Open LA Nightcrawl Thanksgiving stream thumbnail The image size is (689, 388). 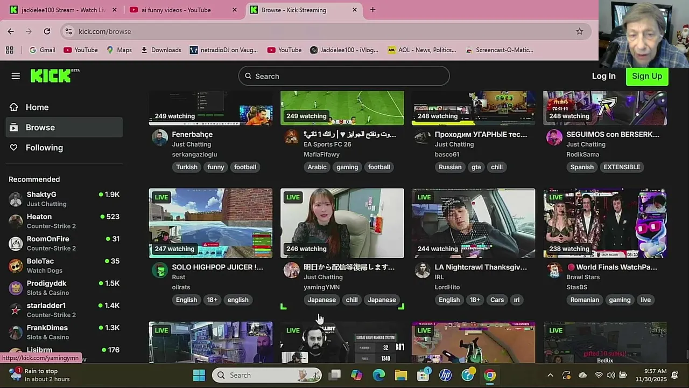[473, 223]
